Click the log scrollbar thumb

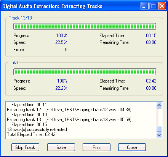pyautogui.click(x=159, y=129)
